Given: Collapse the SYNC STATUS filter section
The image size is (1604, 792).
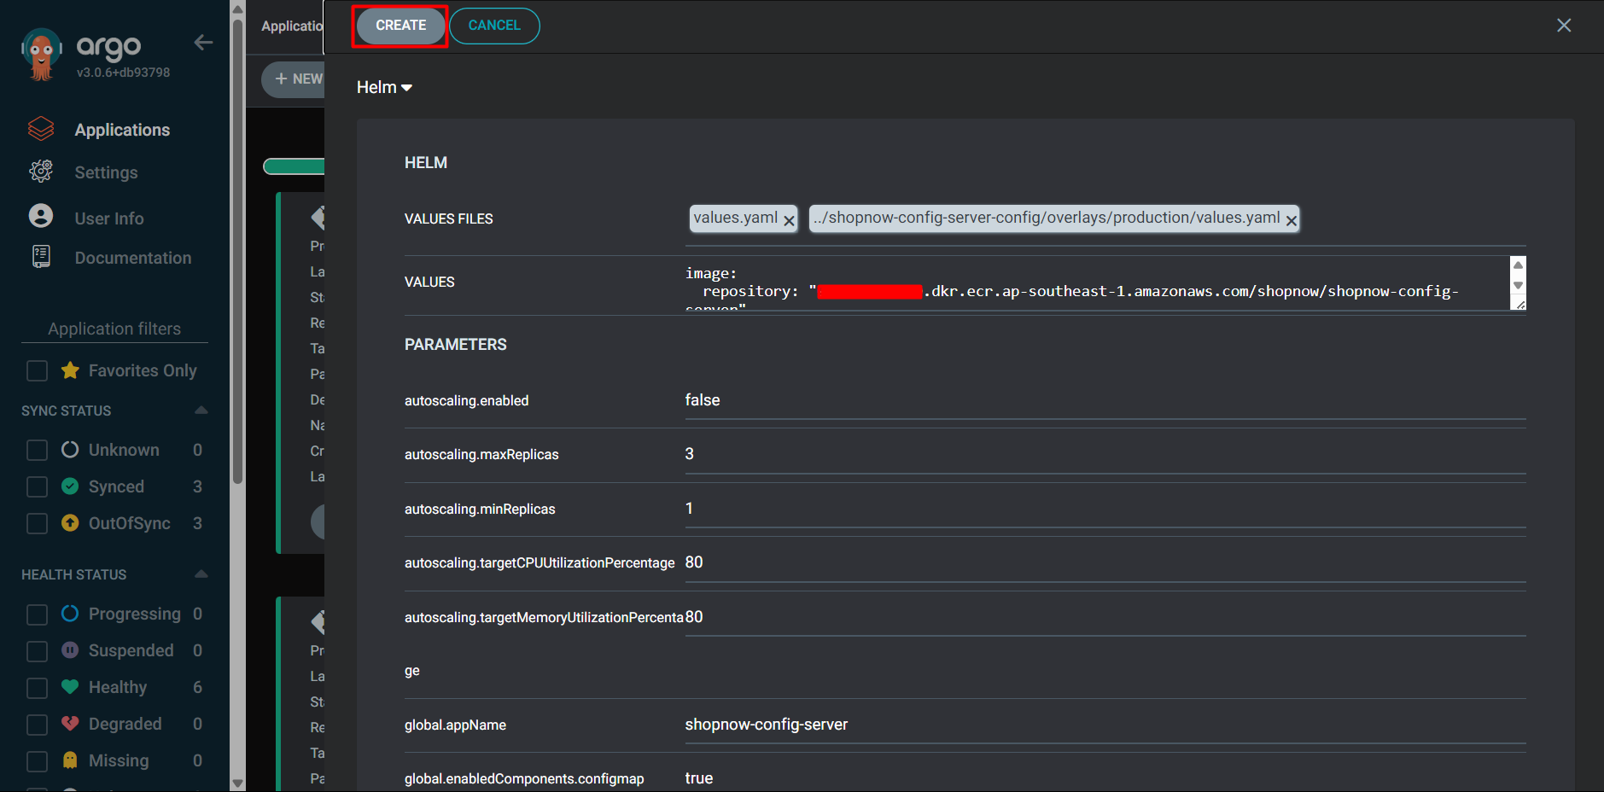Looking at the screenshot, I should click(201, 411).
